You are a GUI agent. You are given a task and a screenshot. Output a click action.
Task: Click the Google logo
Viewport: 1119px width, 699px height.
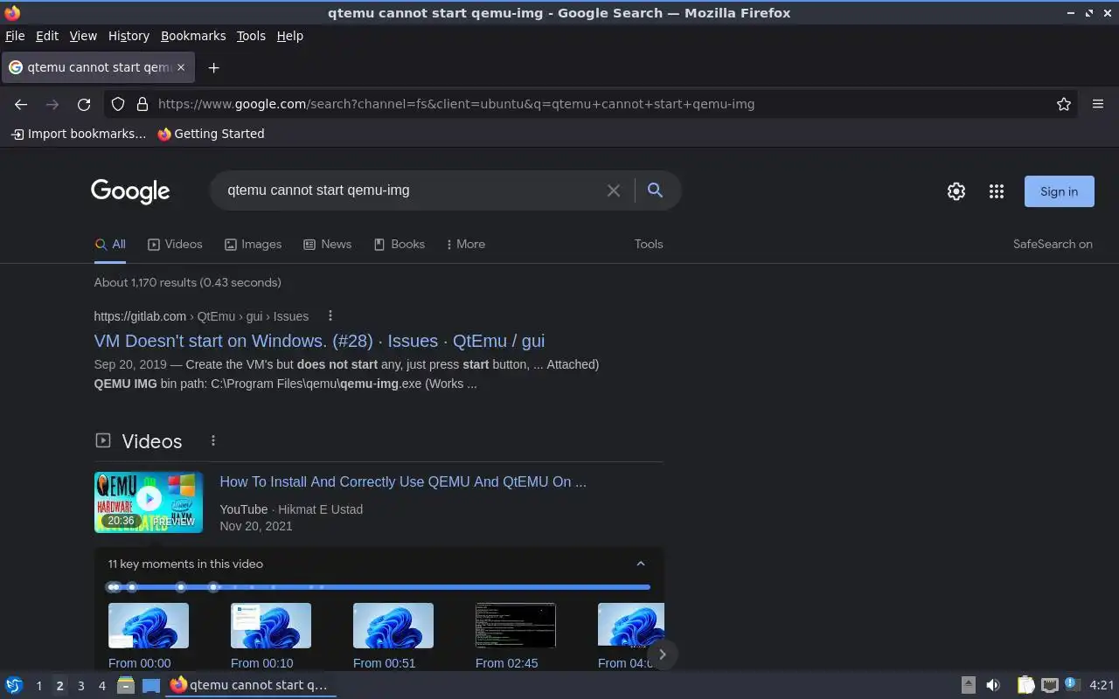(x=130, y=191)
